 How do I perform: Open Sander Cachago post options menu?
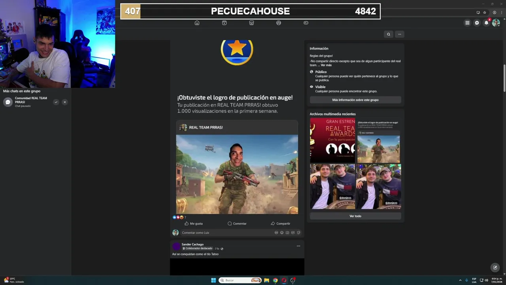298,246
